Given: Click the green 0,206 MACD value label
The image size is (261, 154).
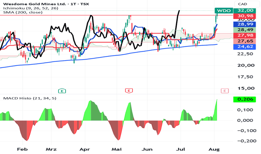Looking at the screenshot, I should pos(244,99).
